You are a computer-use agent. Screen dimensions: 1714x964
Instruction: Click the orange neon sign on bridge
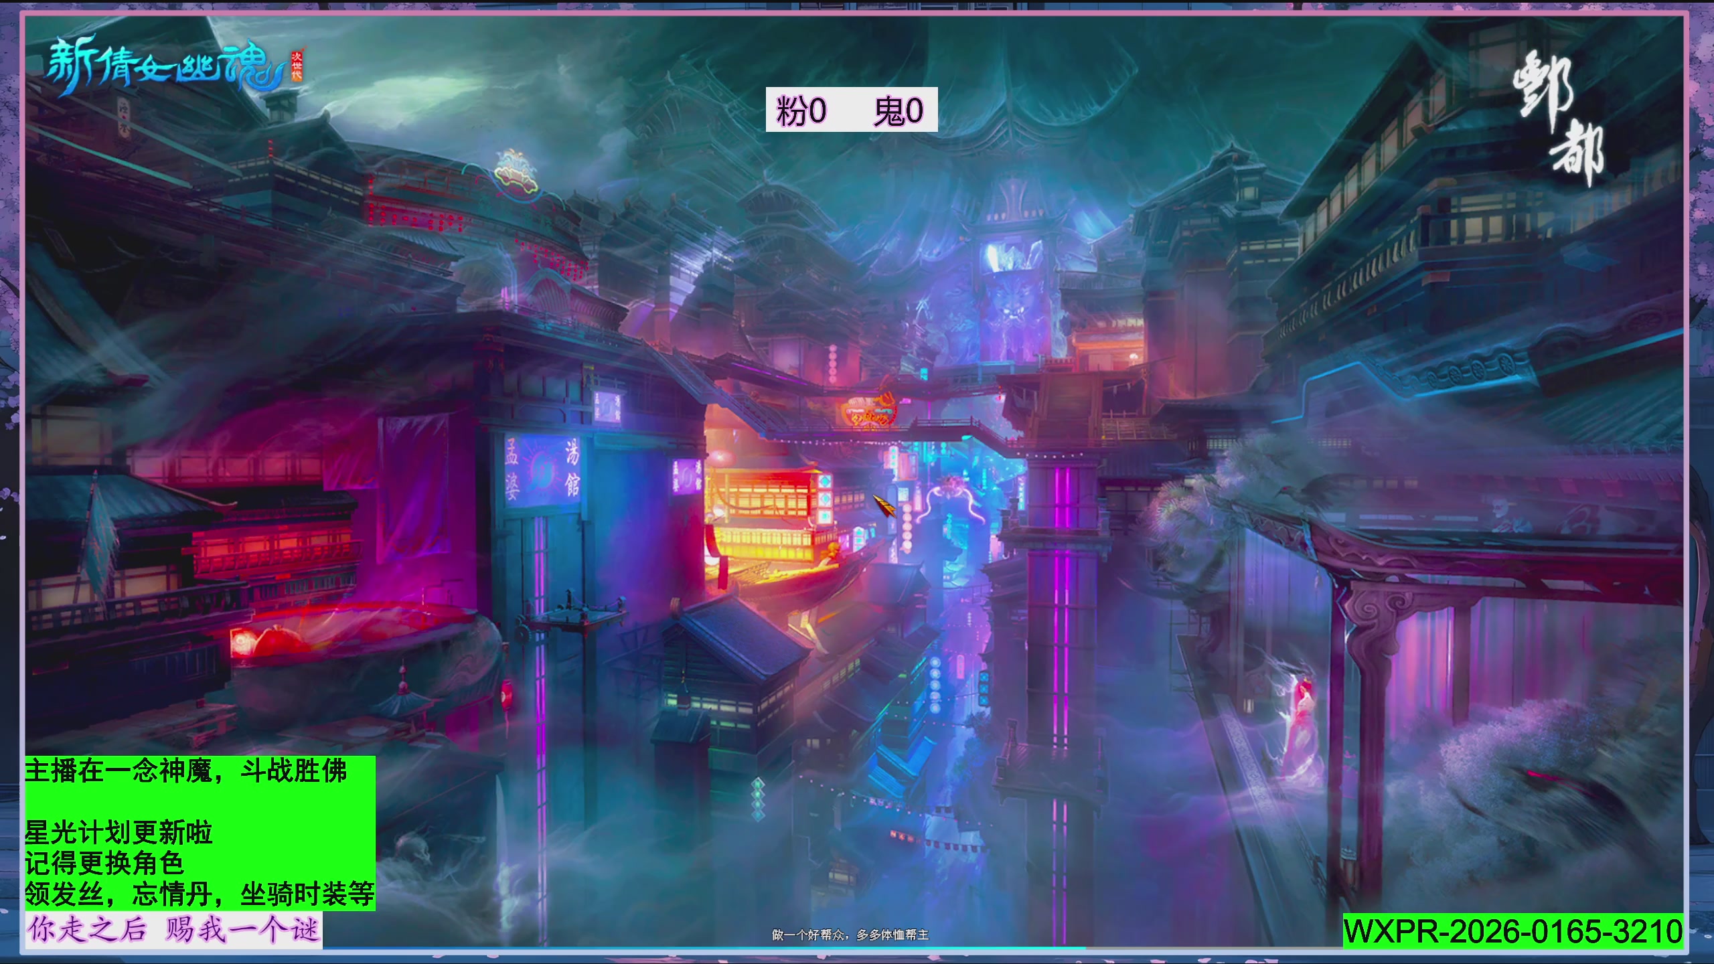coord(869,410)
